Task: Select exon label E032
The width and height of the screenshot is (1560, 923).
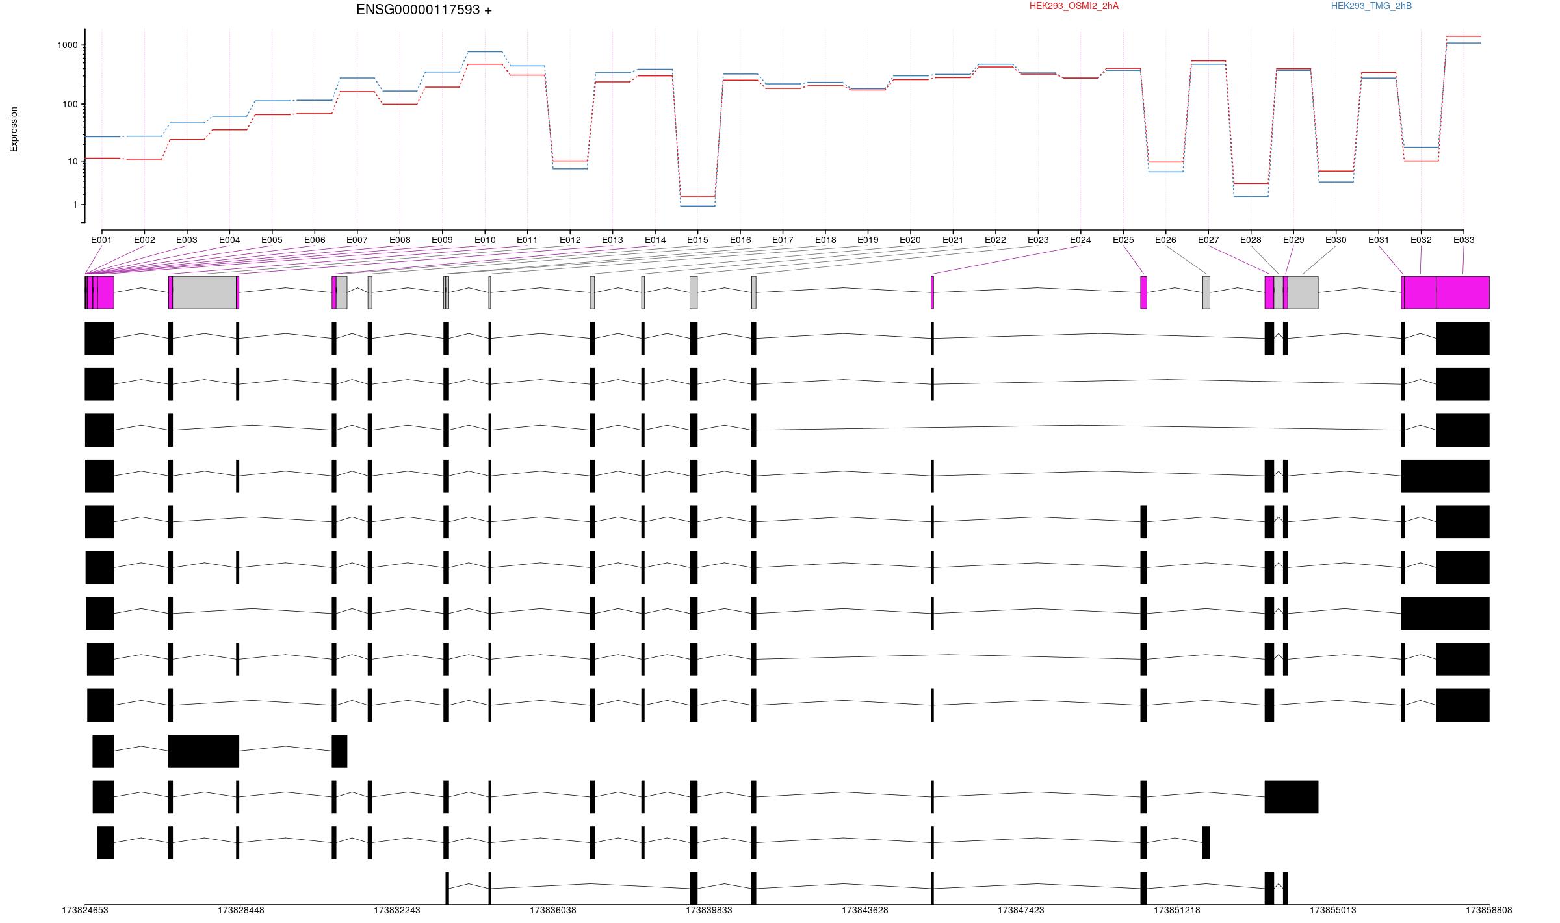Action: click(x=1421, y=240)
